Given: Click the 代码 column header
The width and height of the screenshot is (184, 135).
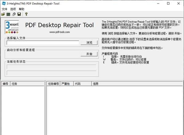Looking at the screenshot, I should (x=82, y=84).
